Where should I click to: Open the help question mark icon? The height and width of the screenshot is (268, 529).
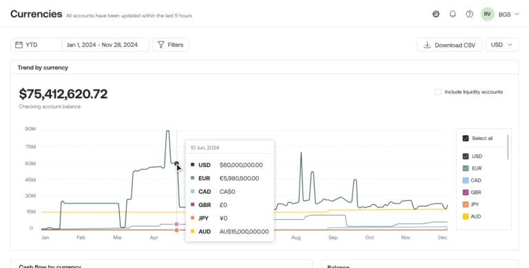469,14
